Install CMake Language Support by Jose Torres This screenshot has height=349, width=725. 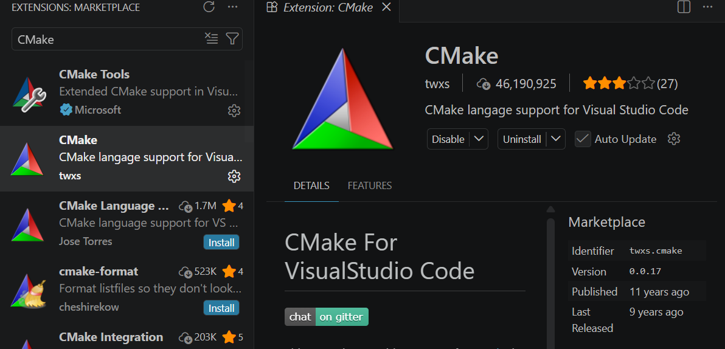pyautogui.click(x=221, y=242)
